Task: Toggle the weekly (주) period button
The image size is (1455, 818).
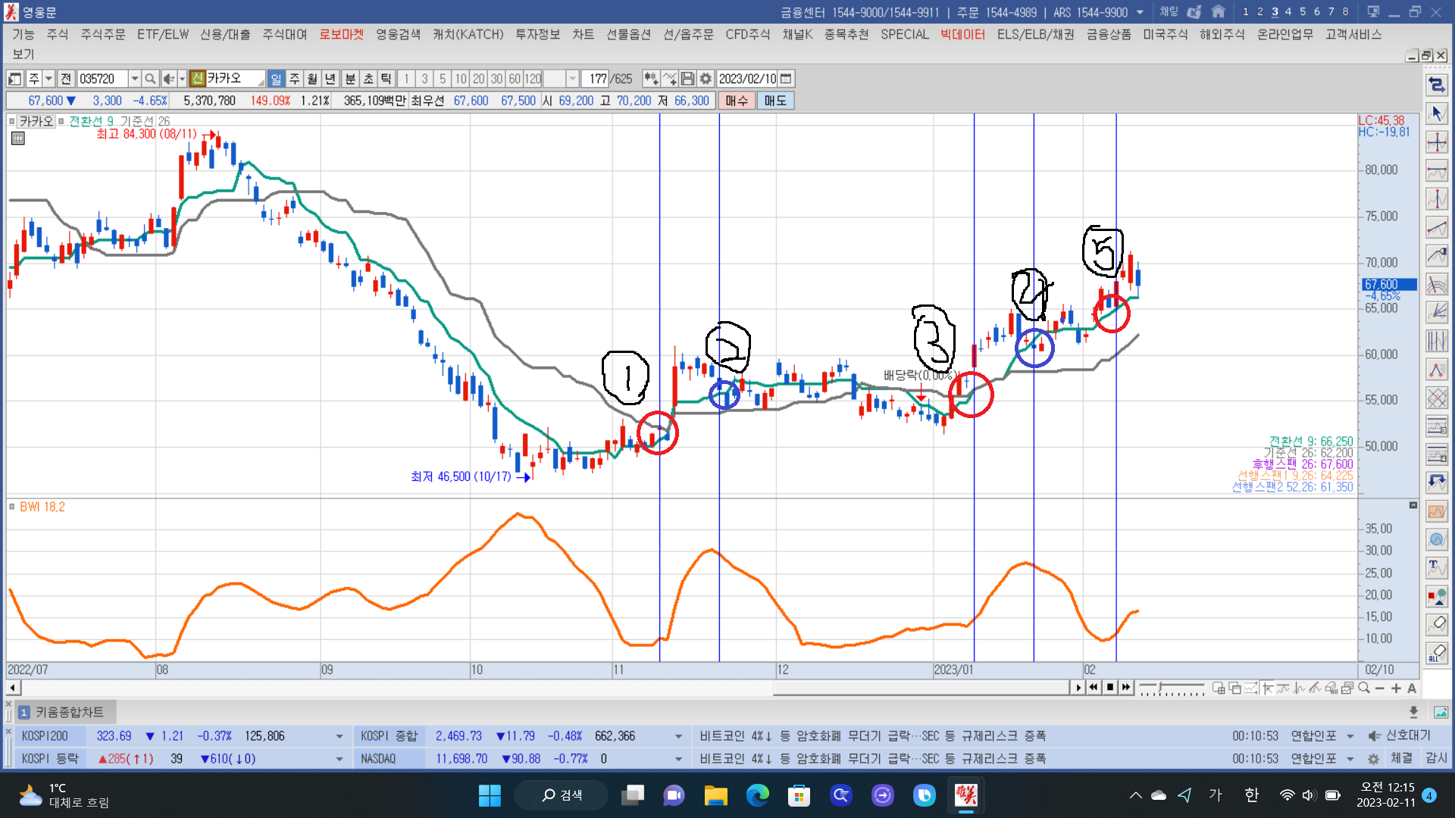Action: pos(295,79)
